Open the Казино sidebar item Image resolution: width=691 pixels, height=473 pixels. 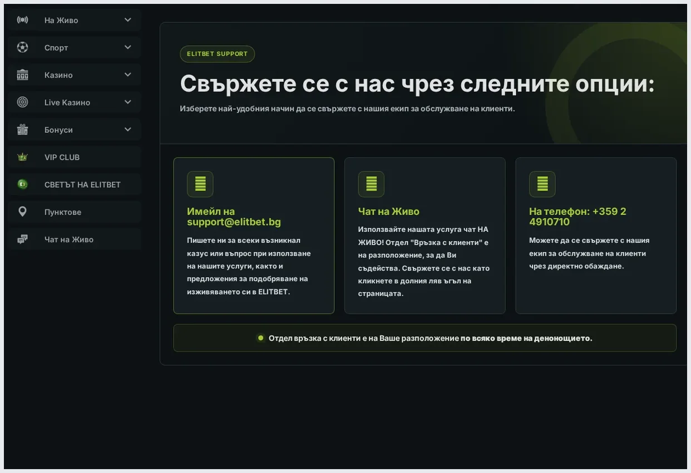[74, 74]
